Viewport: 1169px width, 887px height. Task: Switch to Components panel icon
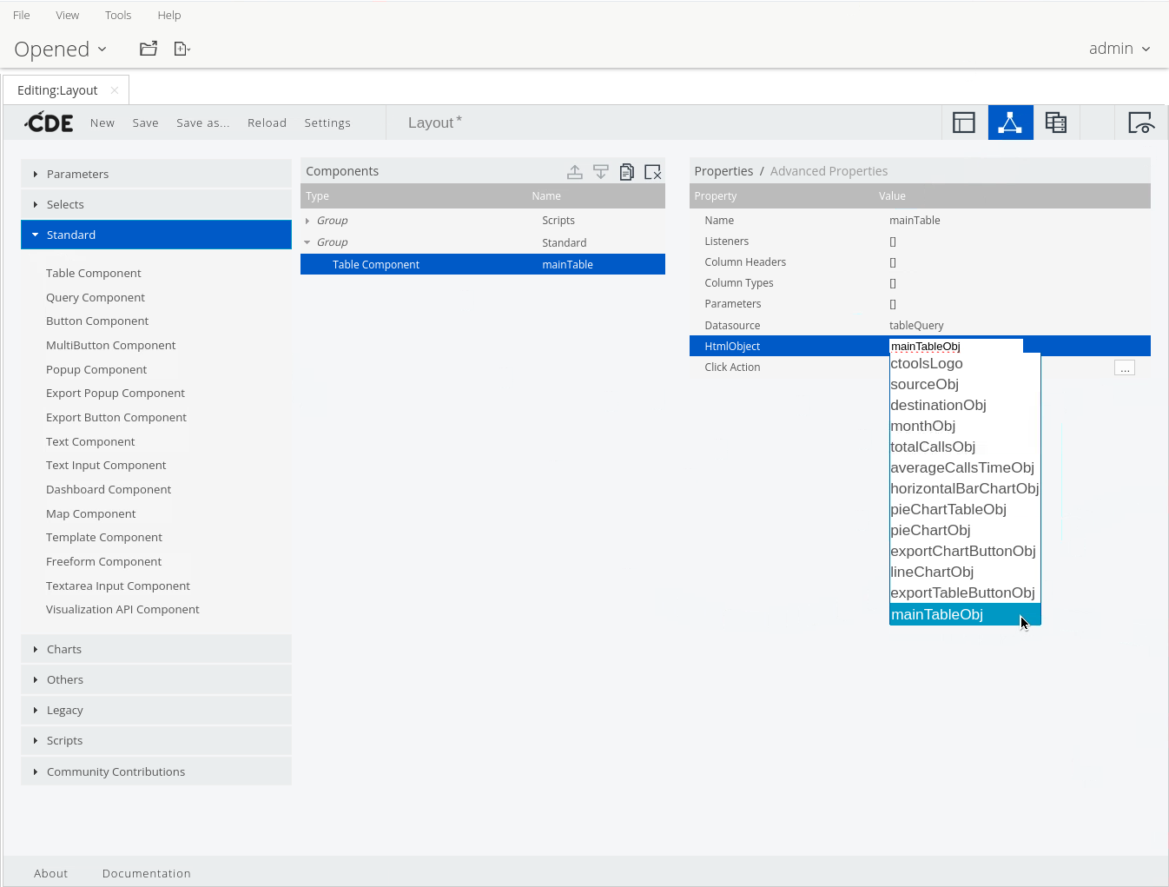pyautogui.click(x=1010, y=122)
